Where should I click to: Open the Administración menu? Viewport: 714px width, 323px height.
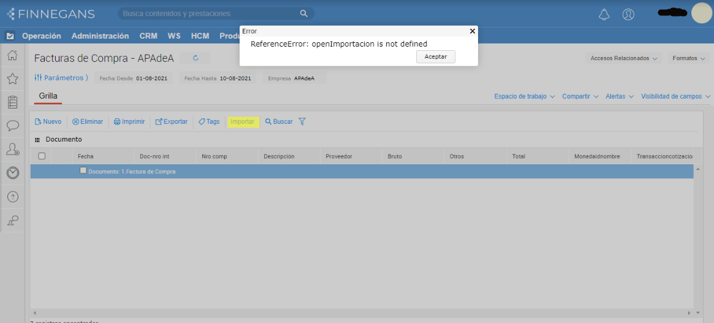(100, 36)
